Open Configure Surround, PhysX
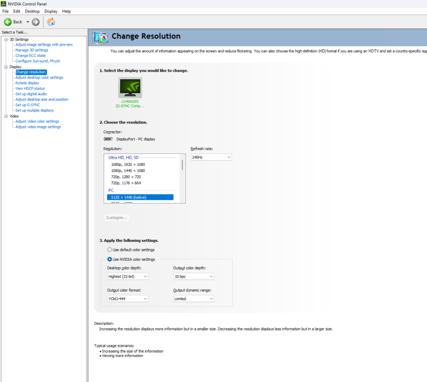Screen dimensions: 427x382 pos(38,61)
